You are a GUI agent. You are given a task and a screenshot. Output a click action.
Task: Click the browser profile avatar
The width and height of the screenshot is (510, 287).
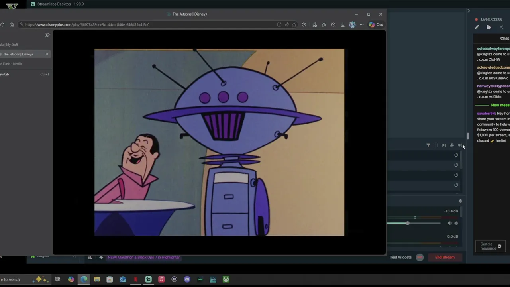point(352,25)
